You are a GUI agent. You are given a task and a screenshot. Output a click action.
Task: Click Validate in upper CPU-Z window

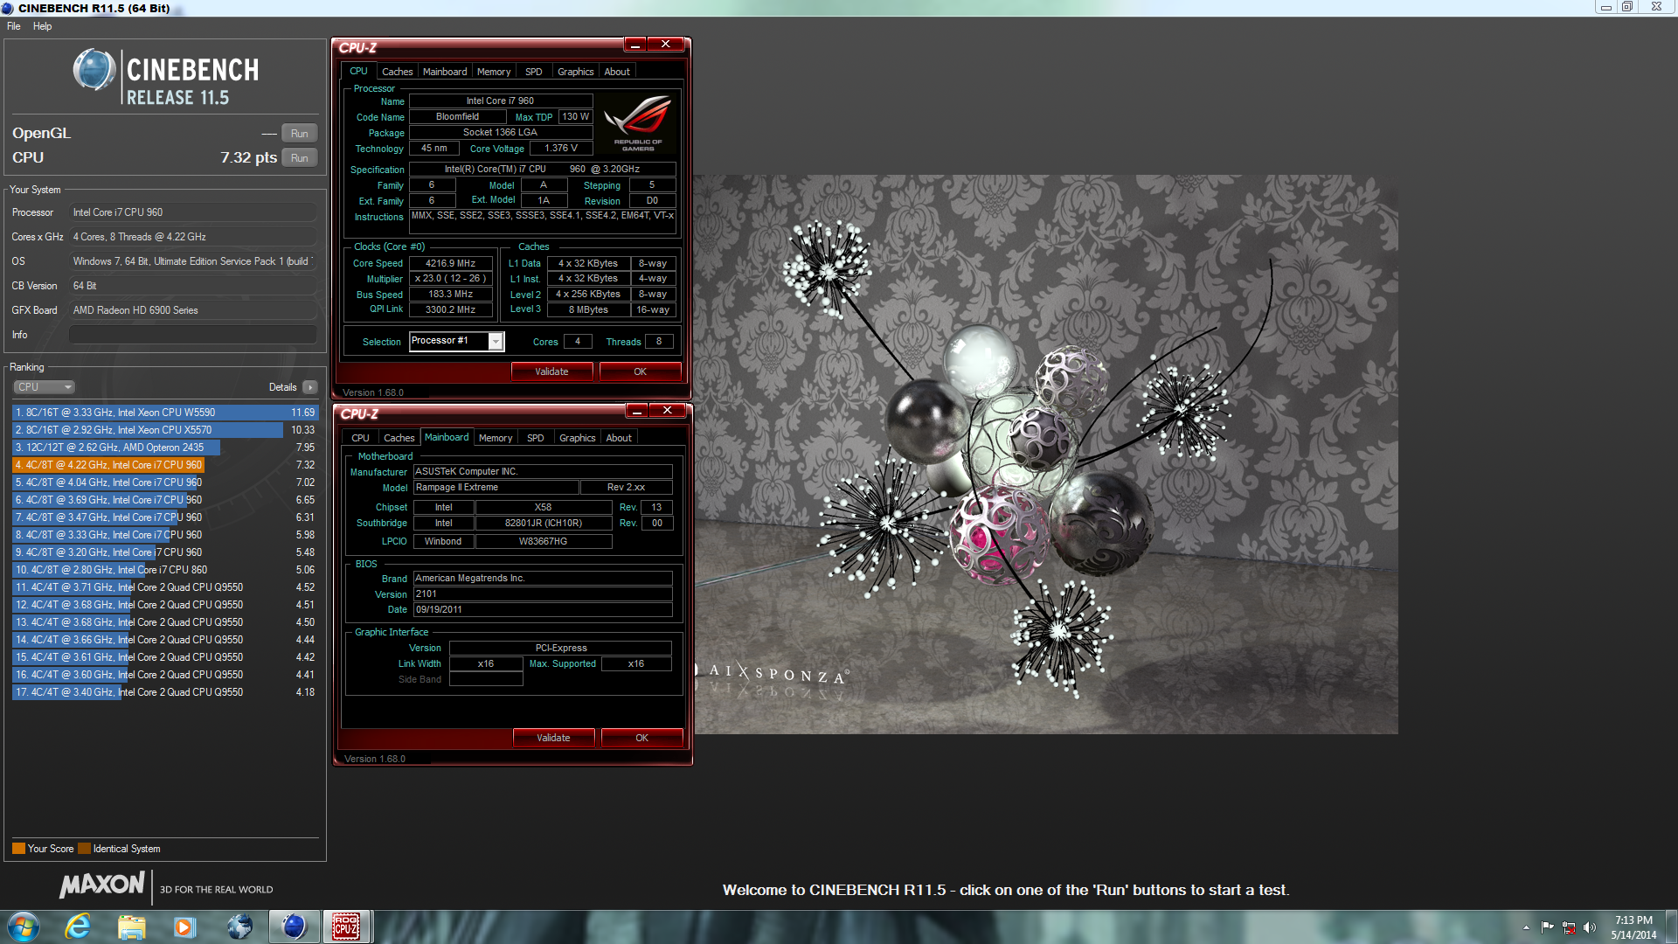[551, 371]
